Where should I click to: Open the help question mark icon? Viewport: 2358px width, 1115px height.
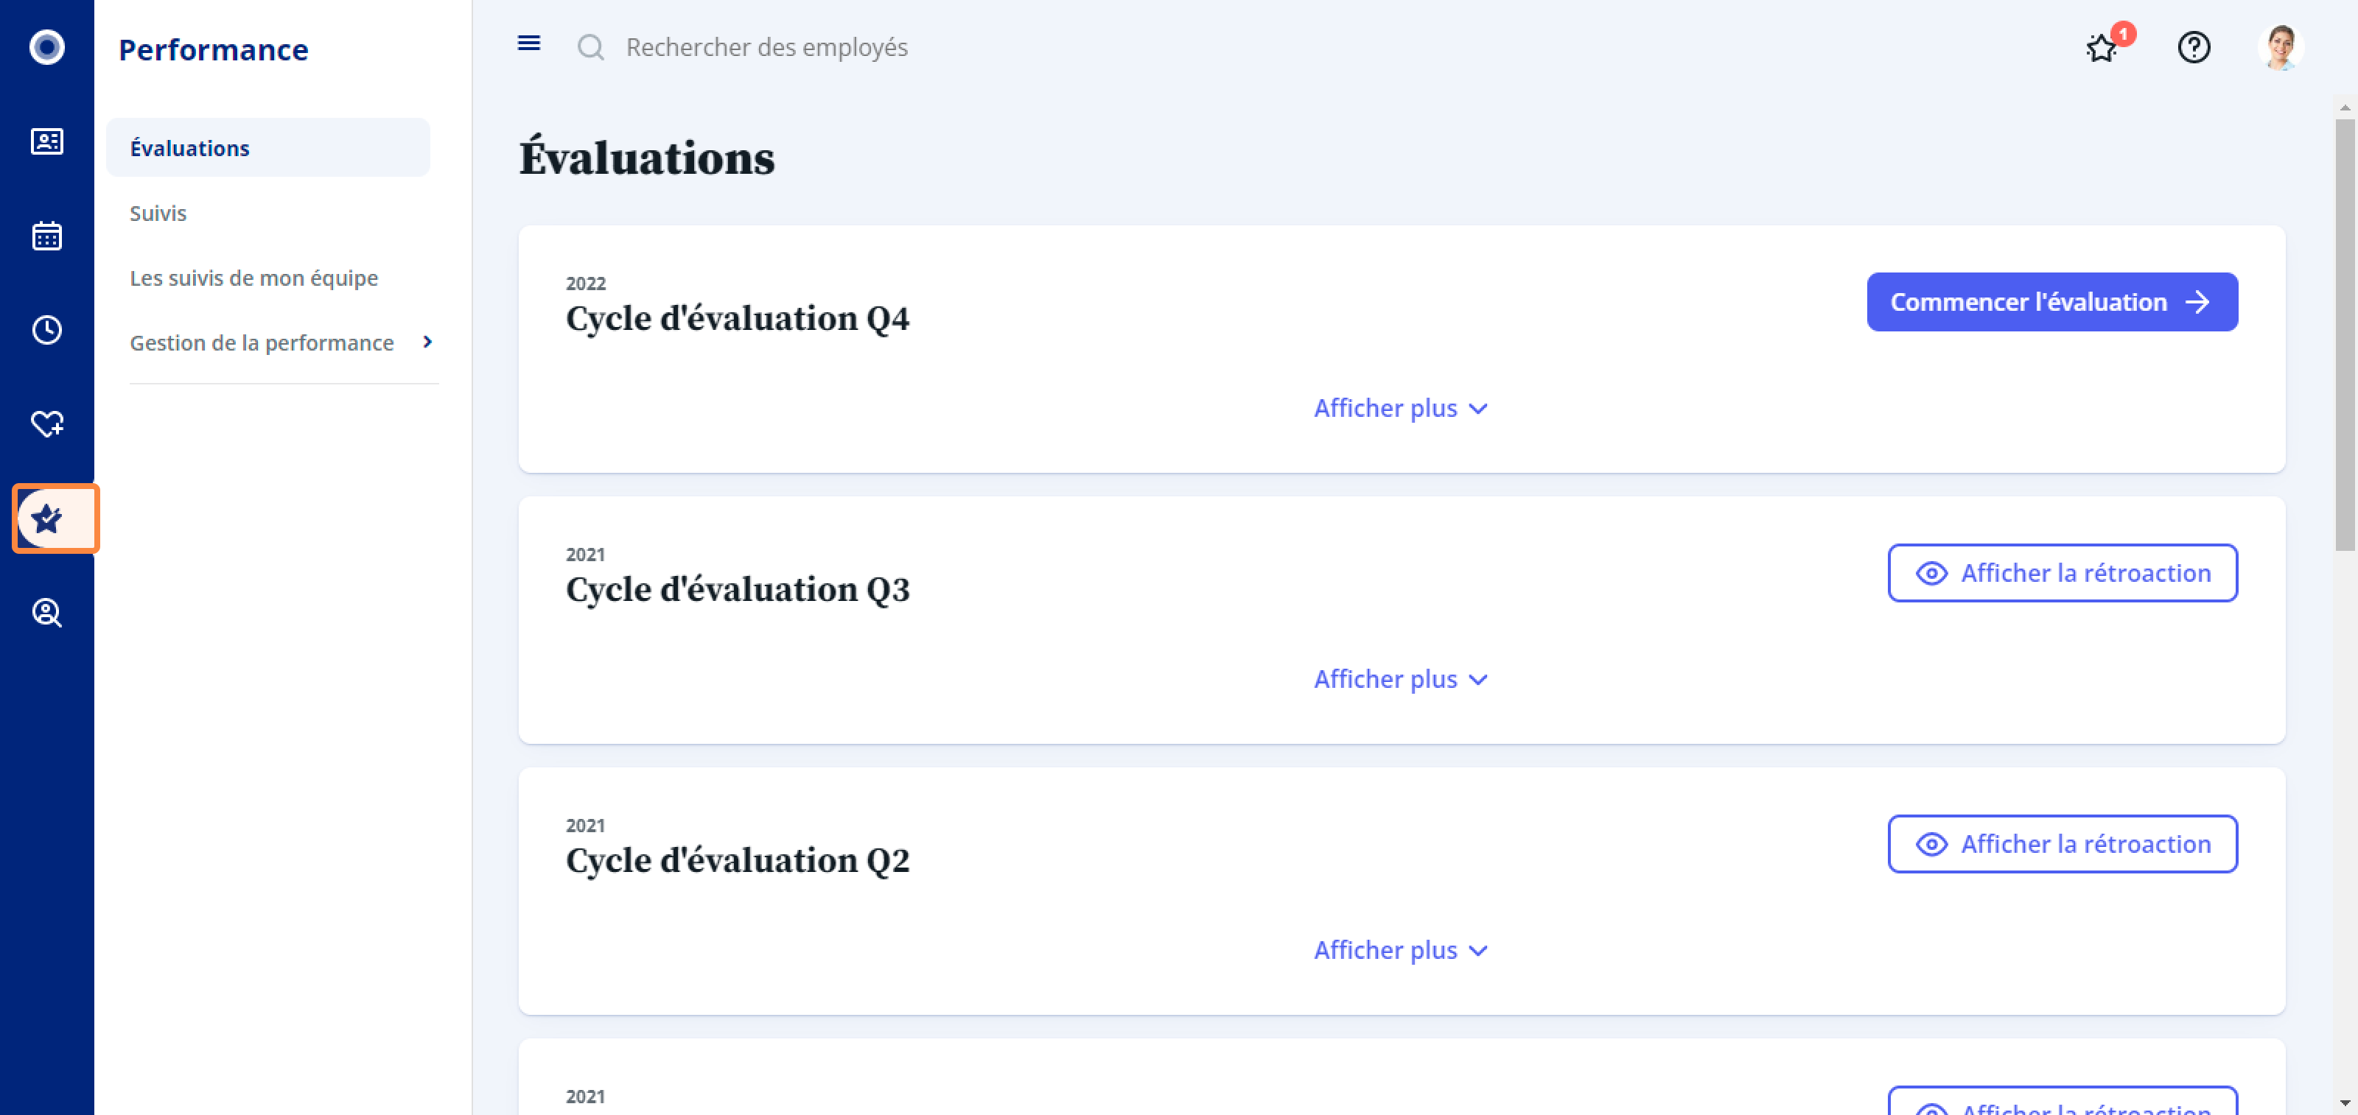pyautogui.click(x=2193, y=46)
